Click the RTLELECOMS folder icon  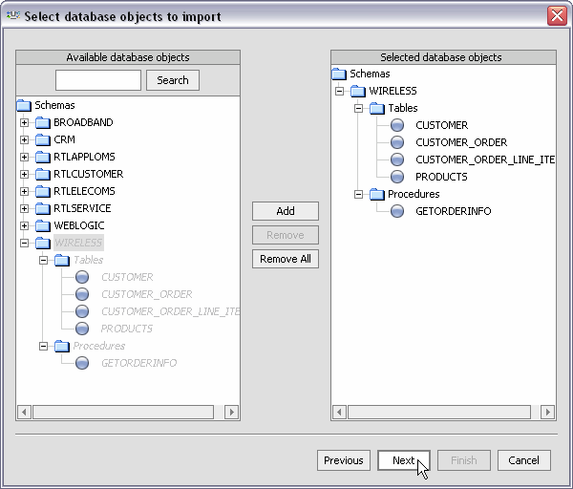click(43, 191)
